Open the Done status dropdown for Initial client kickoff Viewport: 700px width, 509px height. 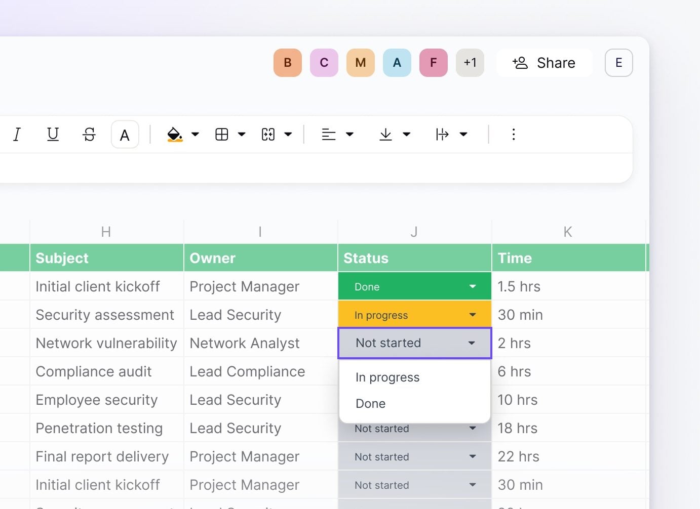coord(472,286)
